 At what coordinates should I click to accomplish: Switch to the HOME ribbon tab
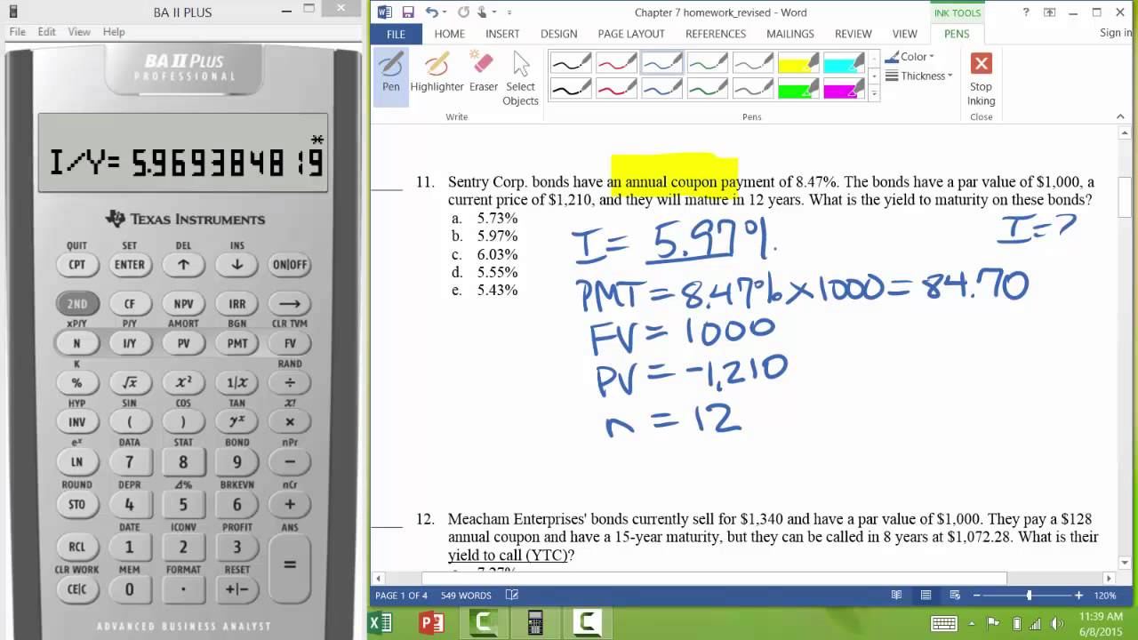pos(449,34)
